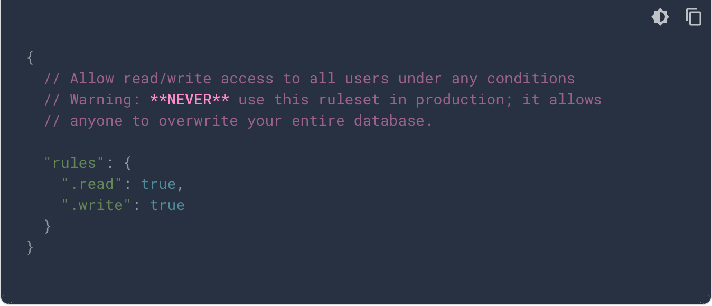Image resolution: width=712 pixels, height=306 pixels.
Task: Click "read/write" in the first comment
Action: point(167,79)
